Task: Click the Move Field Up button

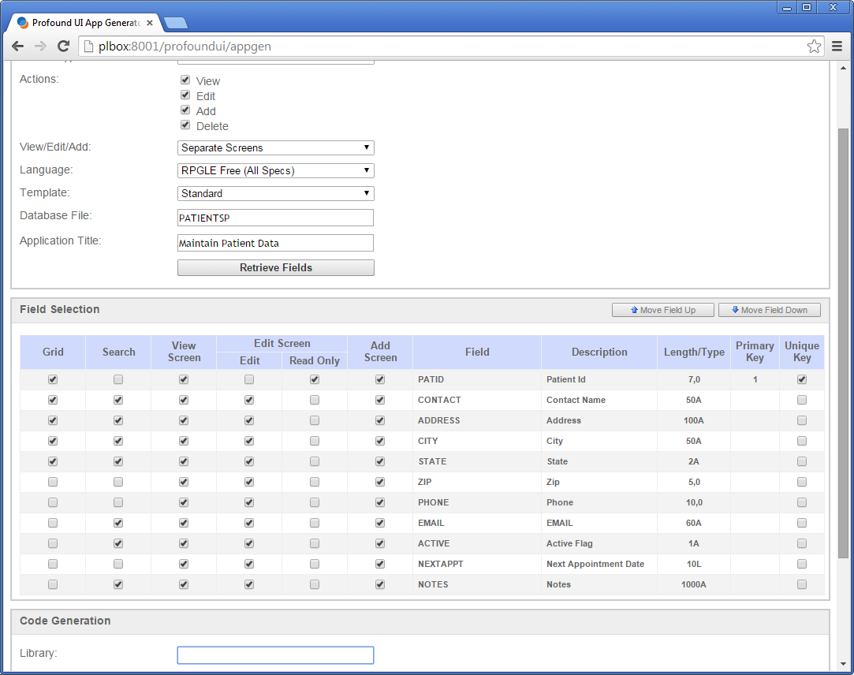Action: pyautogui.click(x=662, y=310)
